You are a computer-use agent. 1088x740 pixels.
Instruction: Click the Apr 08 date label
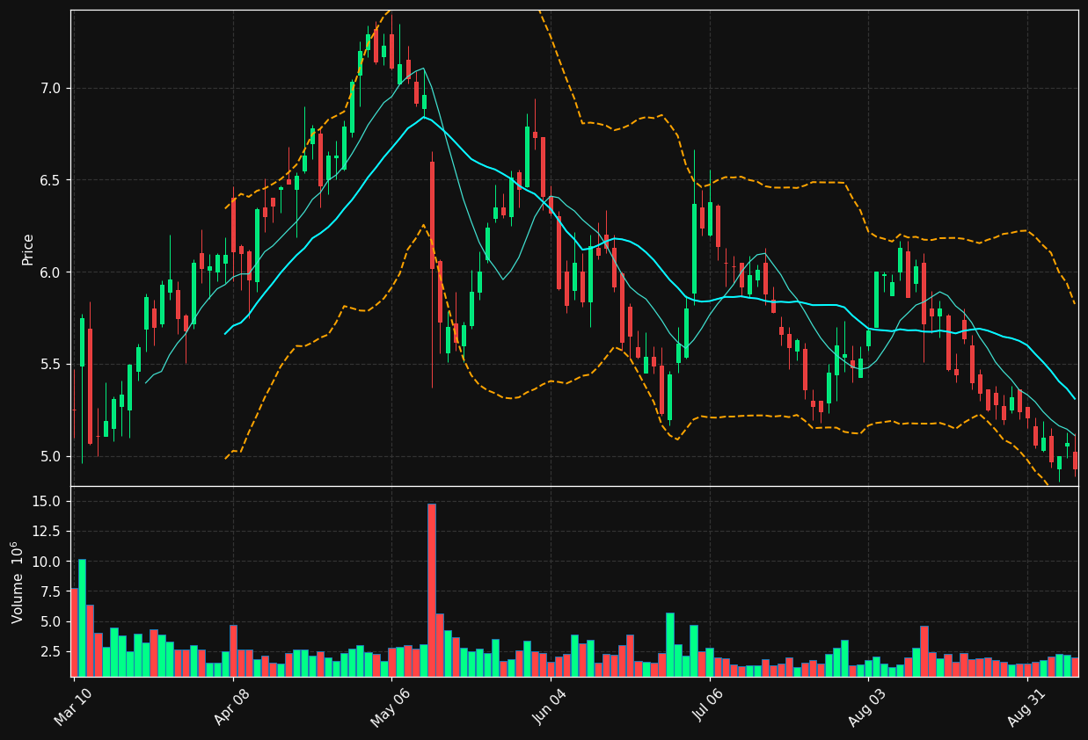[232, 707]
